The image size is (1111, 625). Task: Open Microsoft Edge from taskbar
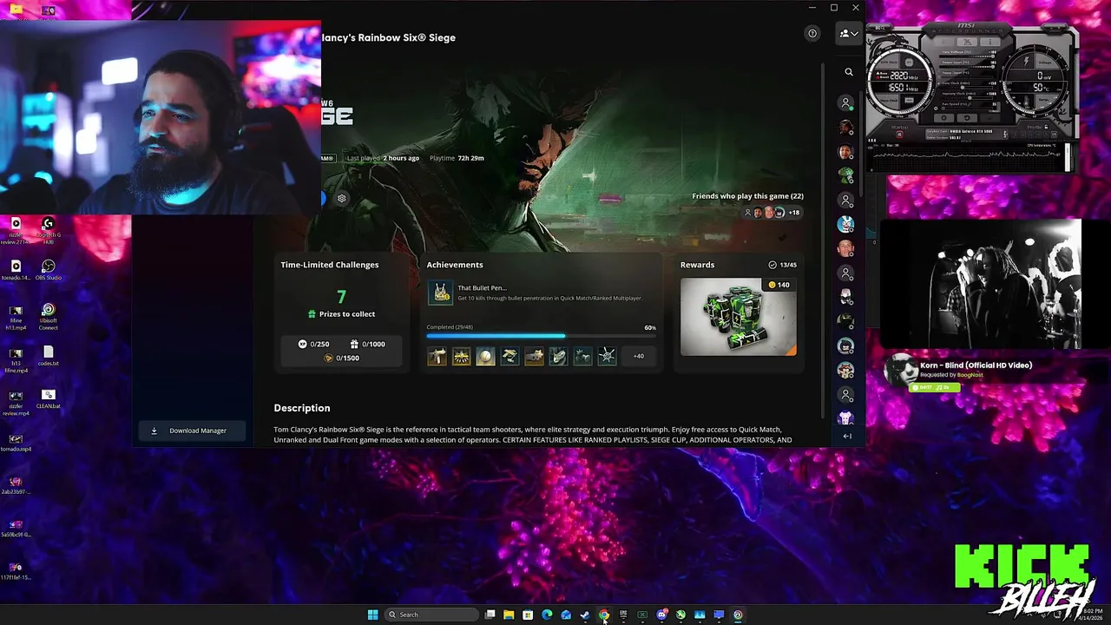tap(547, 615)
